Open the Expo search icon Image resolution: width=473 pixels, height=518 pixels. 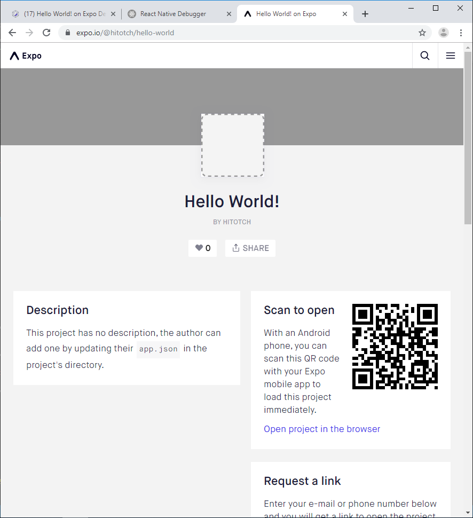(x=424, y=55)
